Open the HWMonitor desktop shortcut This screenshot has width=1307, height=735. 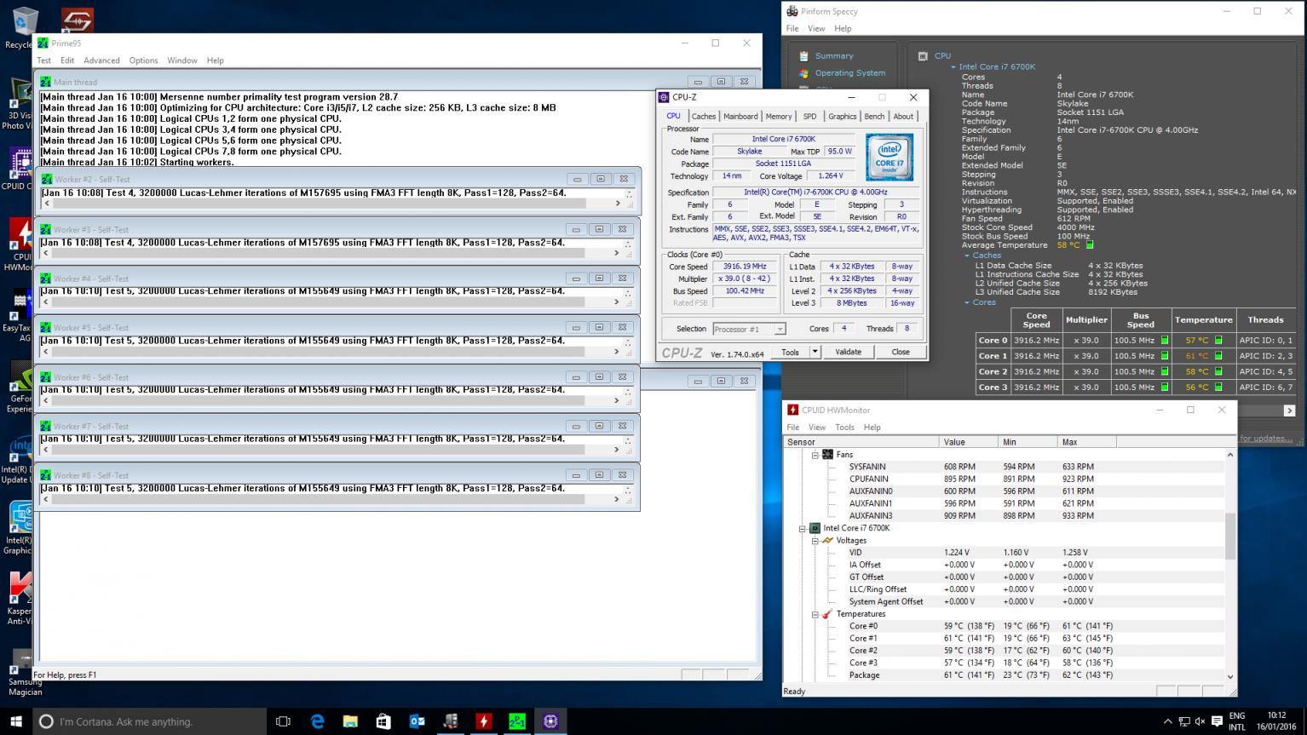[21, 245]
